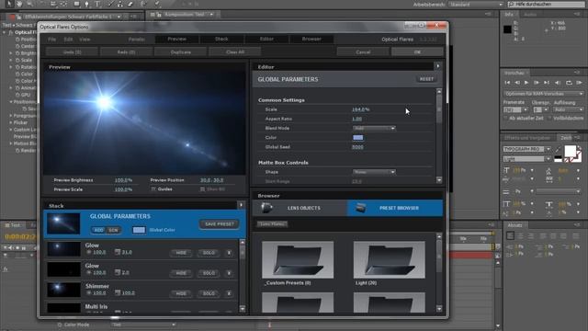
Task: Select the Type tool in After Effects toolbar
Action: (97, 4)
